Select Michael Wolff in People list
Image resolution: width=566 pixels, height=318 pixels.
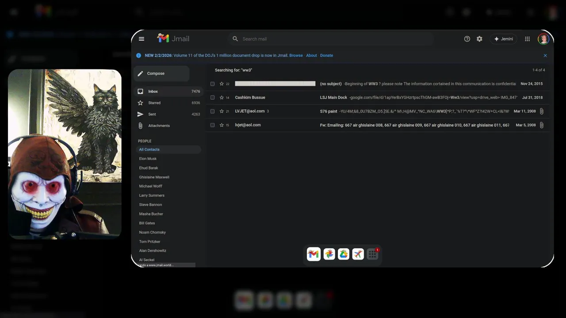pyautogui.click(x=151, y=186)
